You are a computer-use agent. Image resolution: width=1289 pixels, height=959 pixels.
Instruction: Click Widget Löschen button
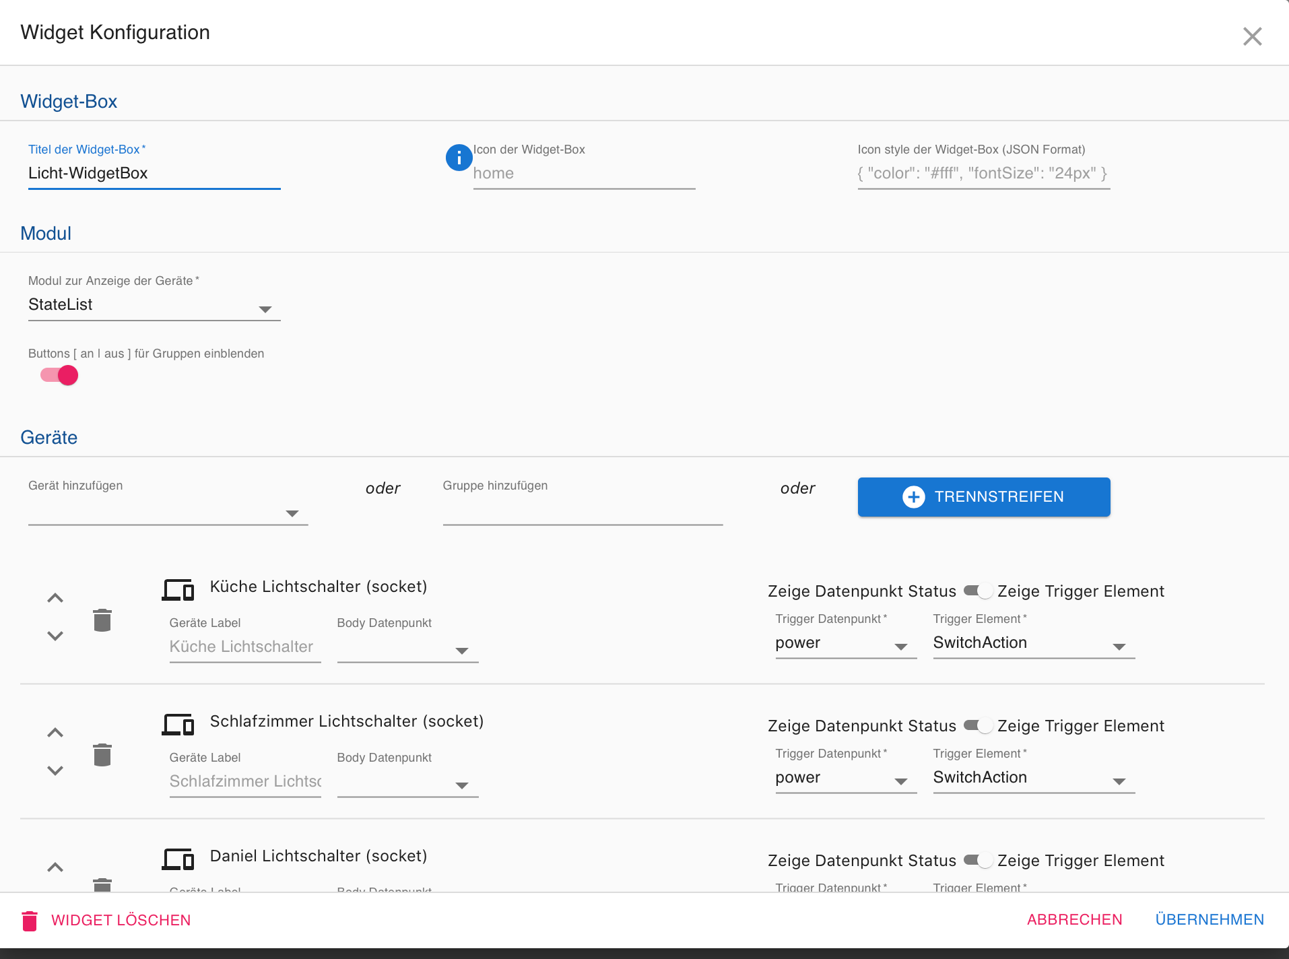coord(106,921)
